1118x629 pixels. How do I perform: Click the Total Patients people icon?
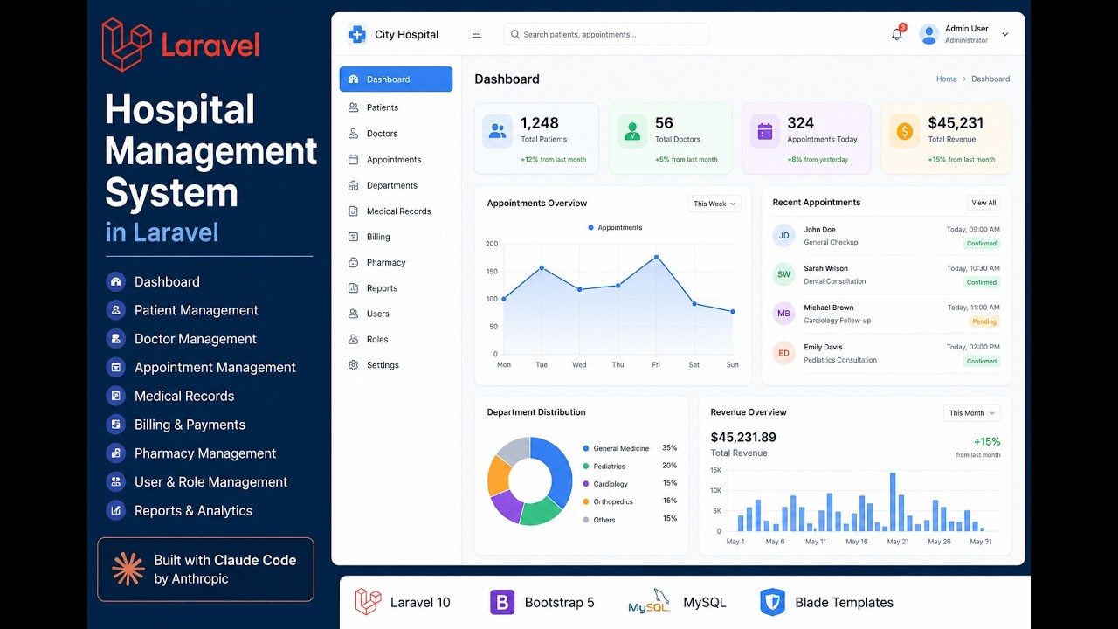(x=498, y=131)
